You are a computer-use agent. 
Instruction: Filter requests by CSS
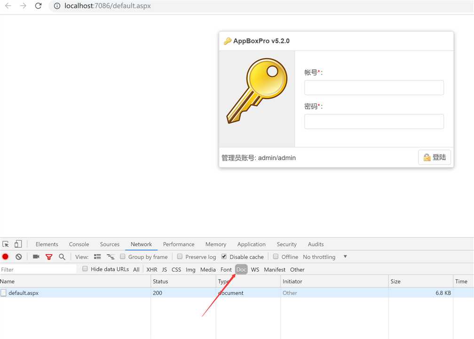click(x=176, y=269)
